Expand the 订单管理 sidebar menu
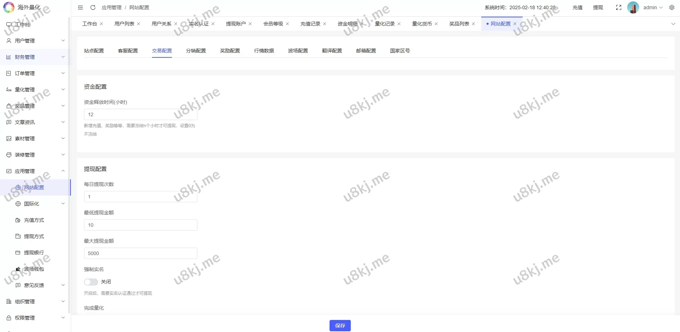 [35, 73]
